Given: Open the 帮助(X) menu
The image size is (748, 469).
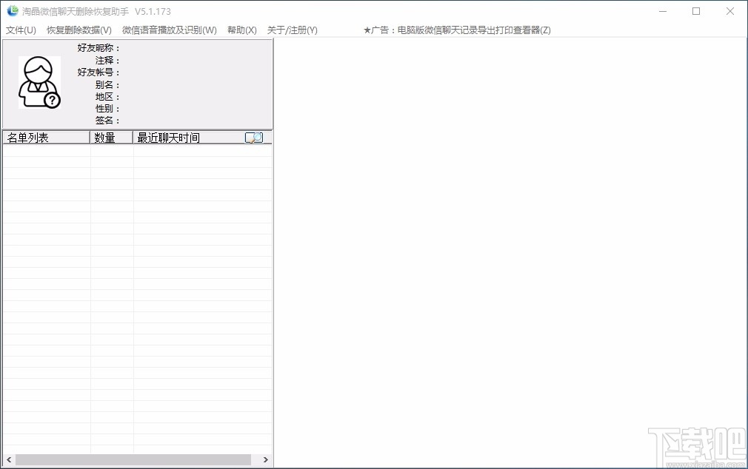Looking at the screenshot, I should (x=242, y=30).
